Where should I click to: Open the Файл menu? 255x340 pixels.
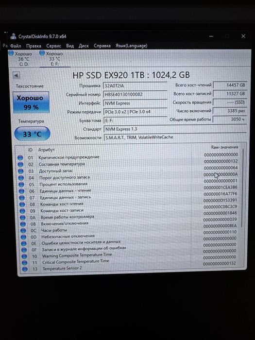[16, 46]
